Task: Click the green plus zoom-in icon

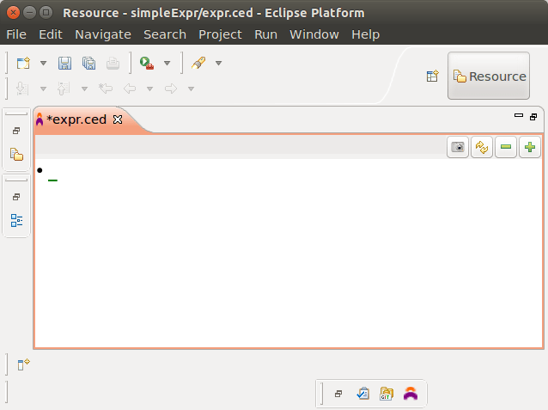Action: click(530, 147)
